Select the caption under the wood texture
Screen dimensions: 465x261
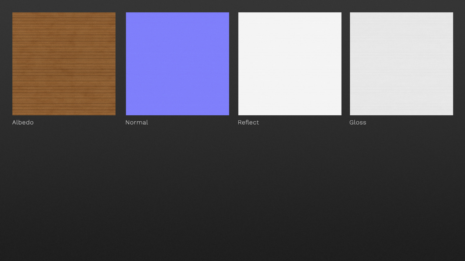(x=23, y=122)
